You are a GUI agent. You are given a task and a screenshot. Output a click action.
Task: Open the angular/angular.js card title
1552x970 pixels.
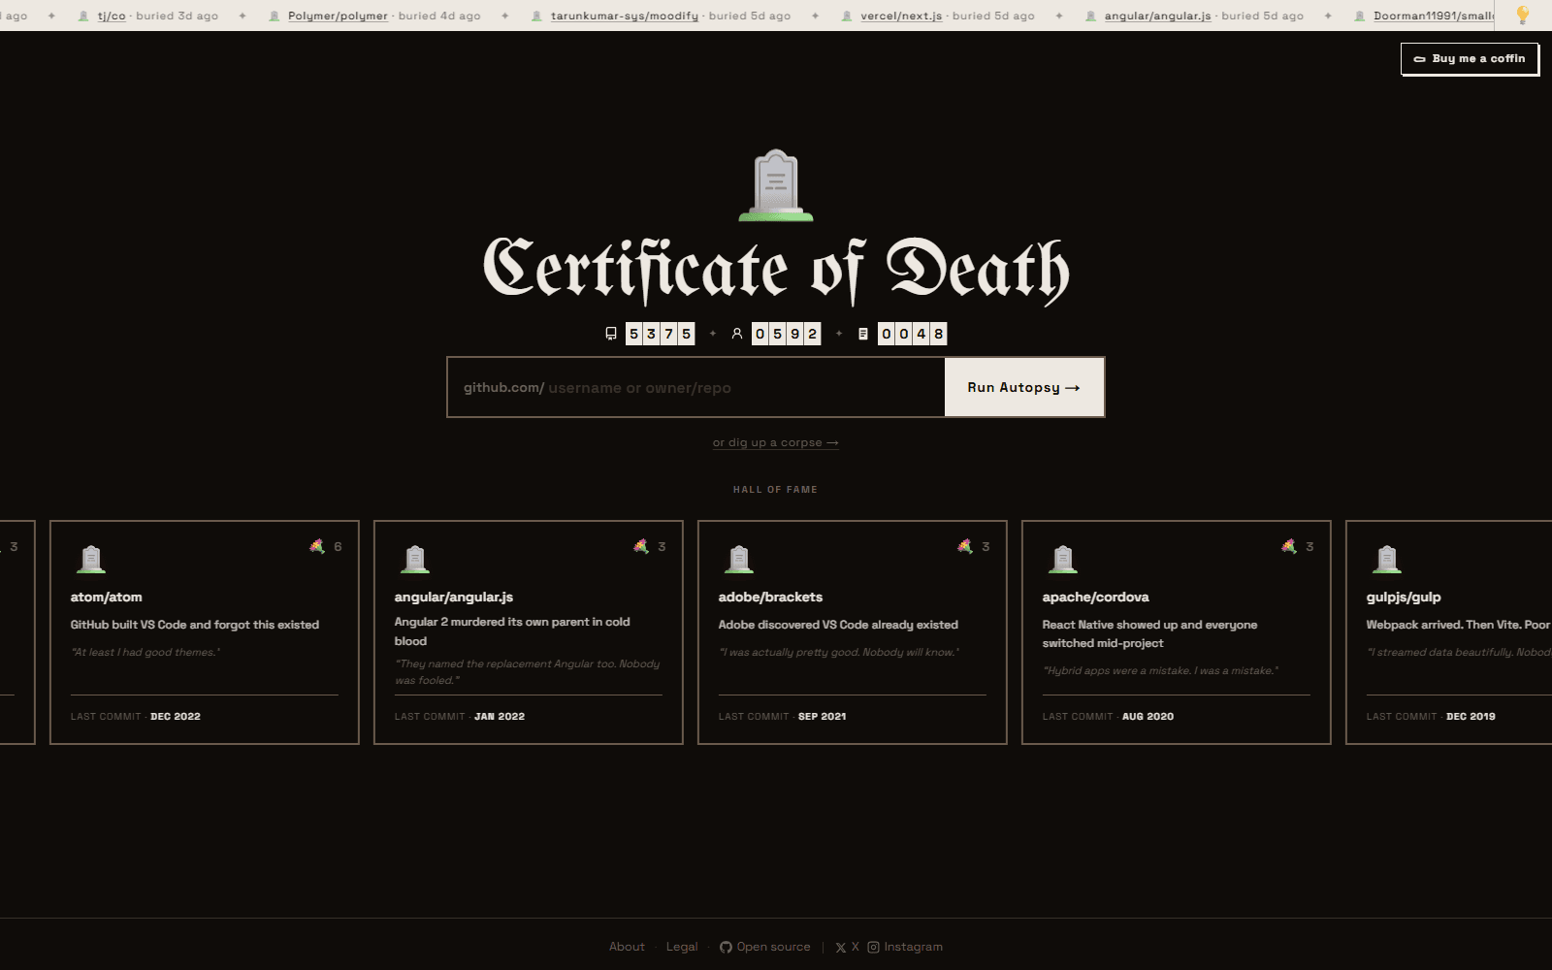[454, 598]
